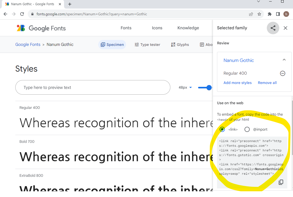View site information lock icon
This screenshot has height=197, width=293.
click(32, 14)
